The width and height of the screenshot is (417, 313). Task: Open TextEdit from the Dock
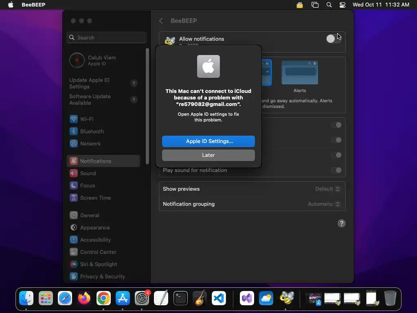pyautogui.click(x=161, y=298)
